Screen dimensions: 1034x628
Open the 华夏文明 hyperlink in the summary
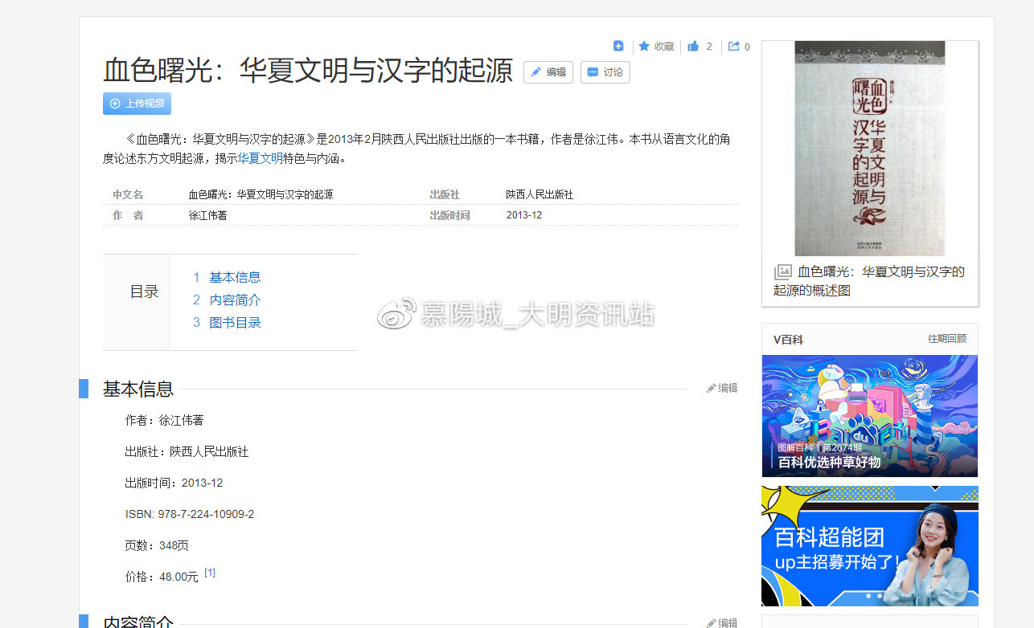[x=260, y=158]
